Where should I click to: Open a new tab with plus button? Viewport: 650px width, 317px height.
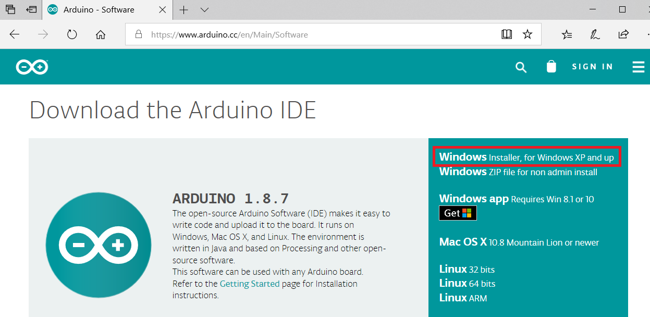(183, 9)
